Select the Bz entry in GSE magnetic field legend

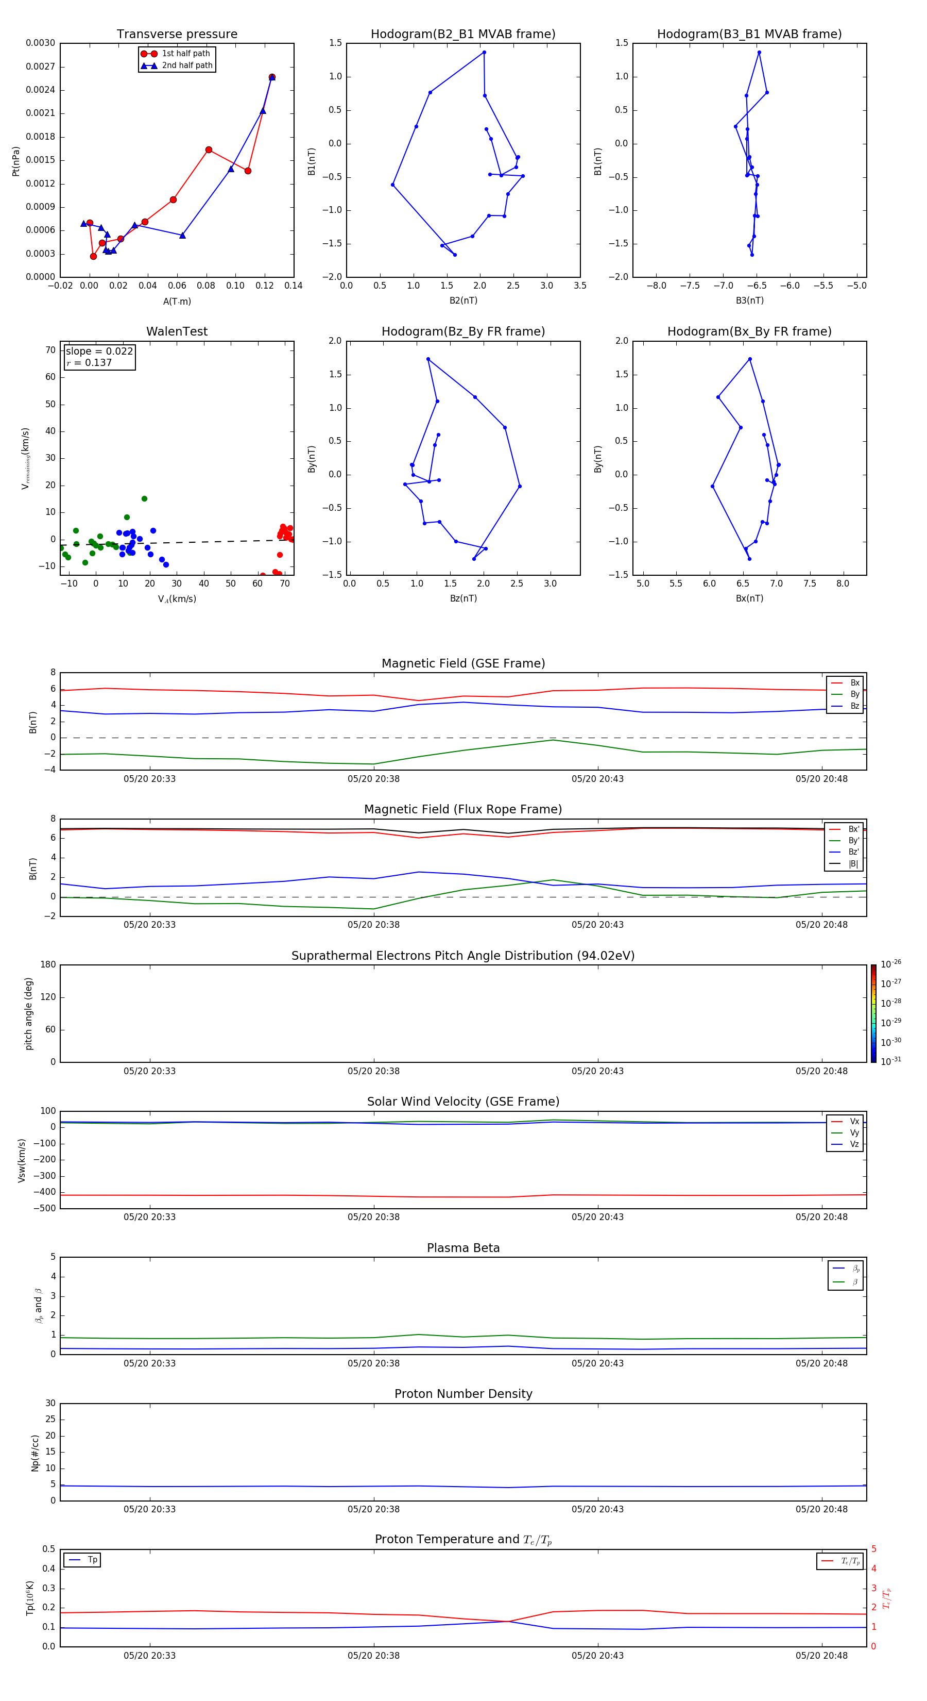[845, 706]
